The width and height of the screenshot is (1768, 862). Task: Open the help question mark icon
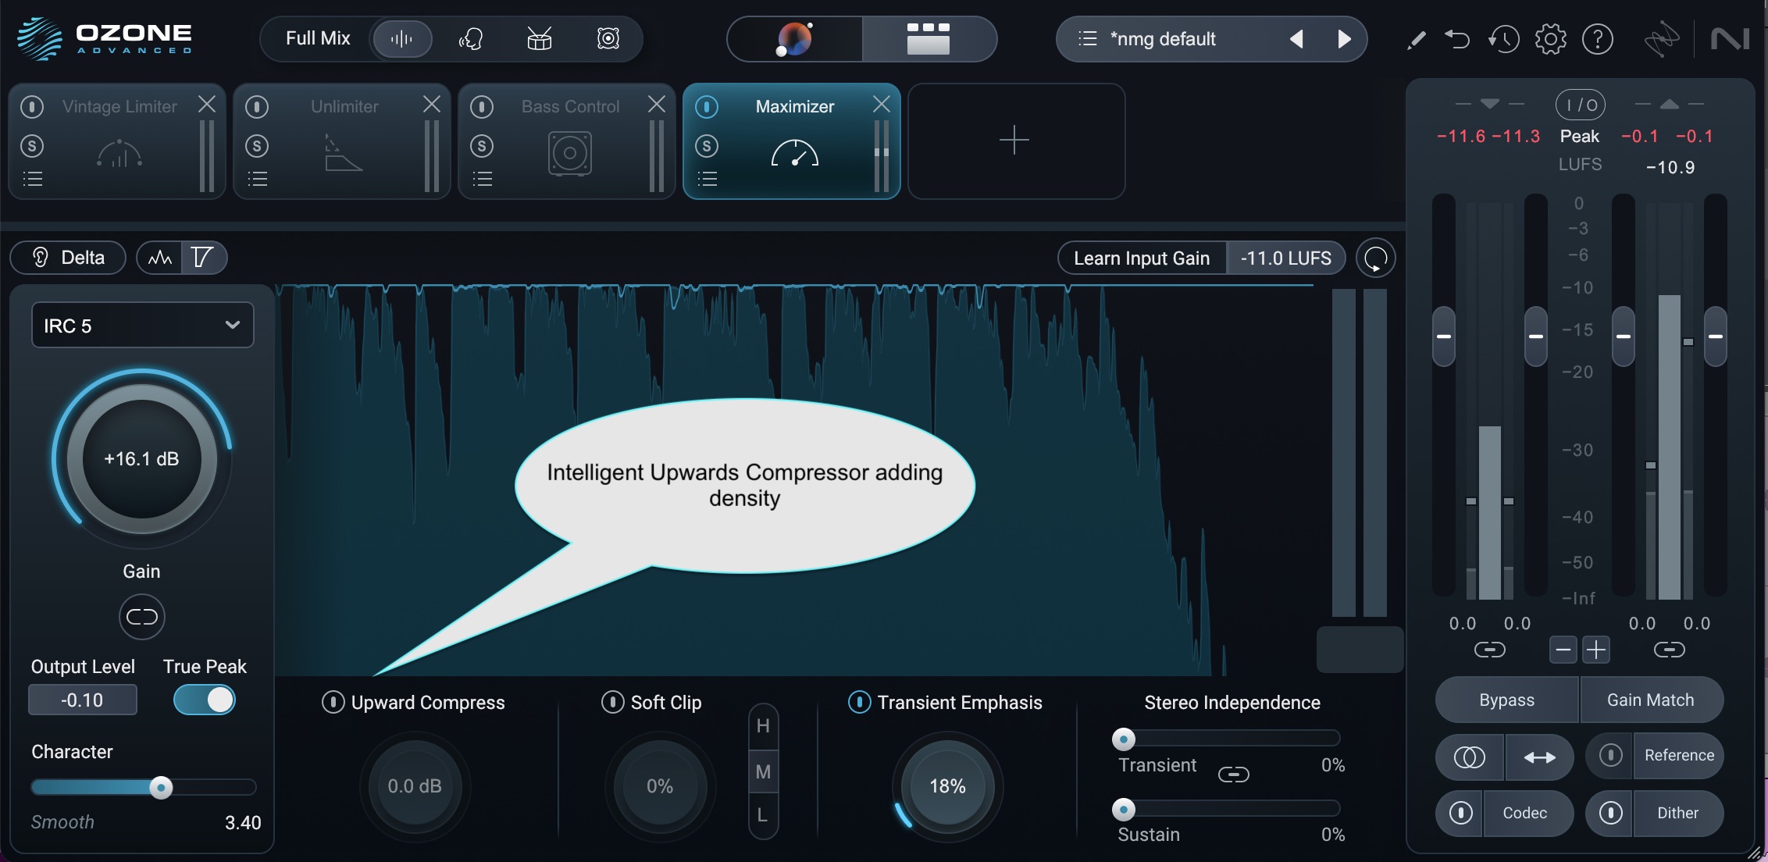pos(1598,39)
